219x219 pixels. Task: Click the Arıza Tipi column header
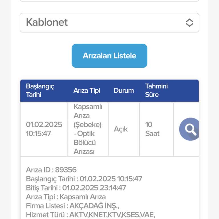pyautogui.click(x=87, y=91)
